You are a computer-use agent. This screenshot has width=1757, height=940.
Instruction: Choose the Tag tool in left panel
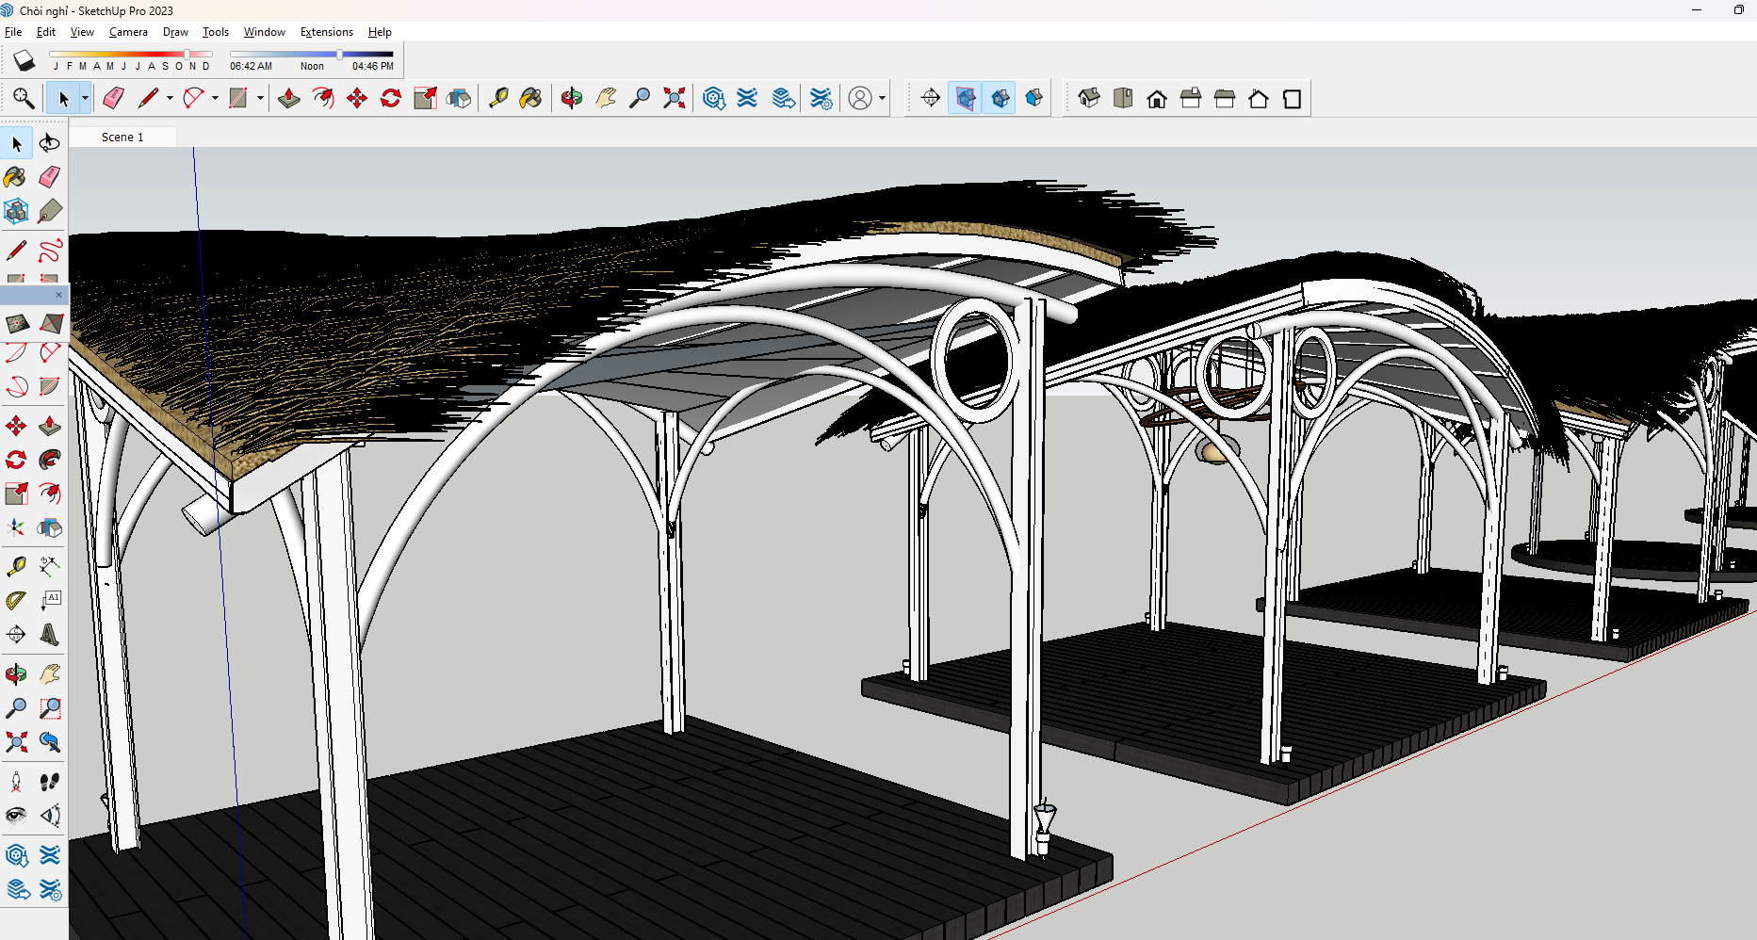pos(50,211)
